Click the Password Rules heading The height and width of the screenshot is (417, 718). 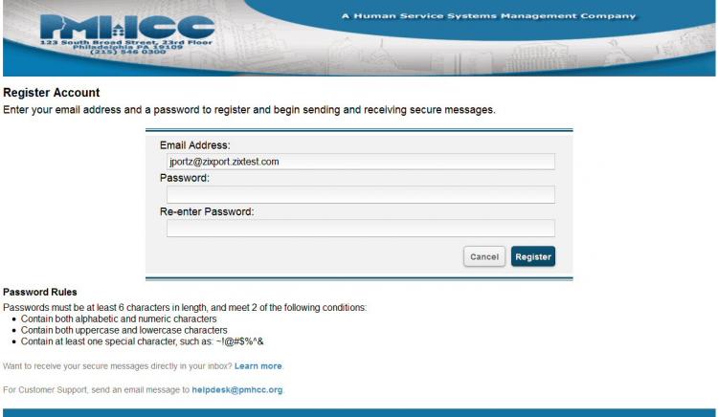click(x=40, y=292)
